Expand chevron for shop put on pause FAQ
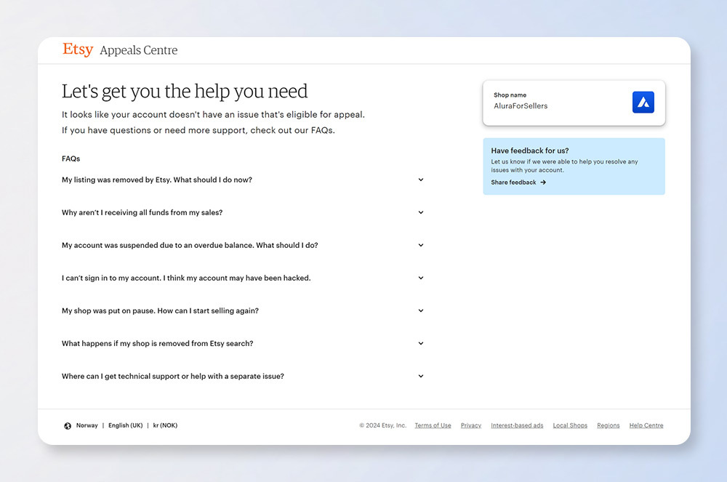Screen dimensions: 727x482 421,310
